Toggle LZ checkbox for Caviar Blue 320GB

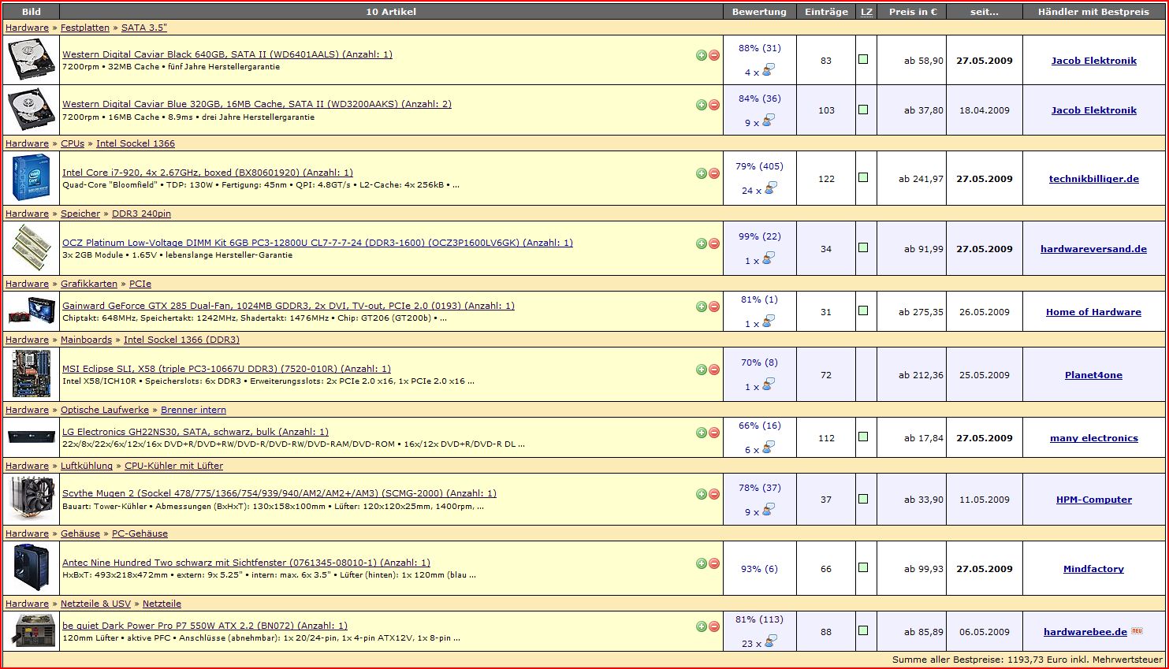click(863, 110)
